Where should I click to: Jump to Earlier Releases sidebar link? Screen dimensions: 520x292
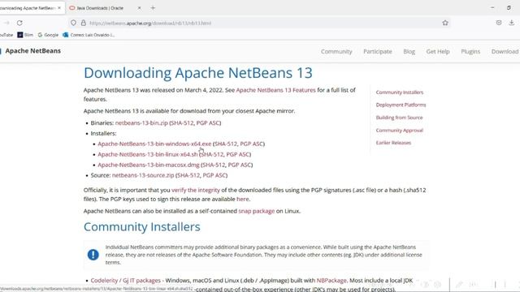[393, 143]
